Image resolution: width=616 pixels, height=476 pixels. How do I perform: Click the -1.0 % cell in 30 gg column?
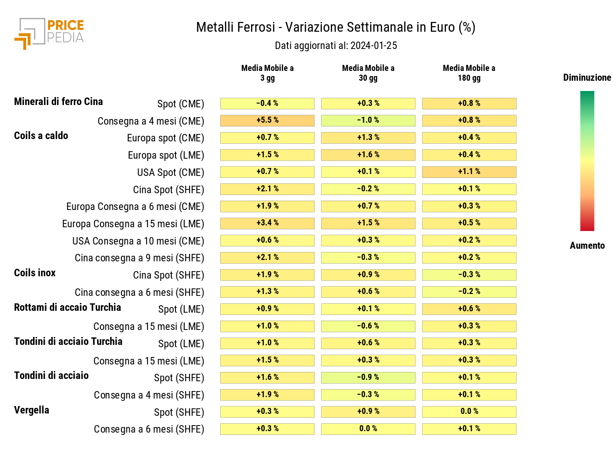click(x=368, y=120)
